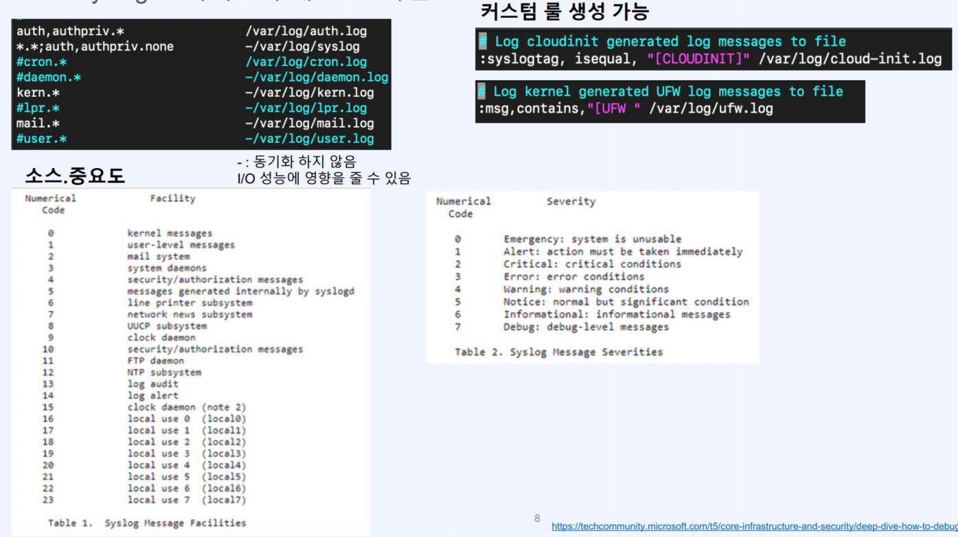Click the 'Severity' column header

(571, 202)
